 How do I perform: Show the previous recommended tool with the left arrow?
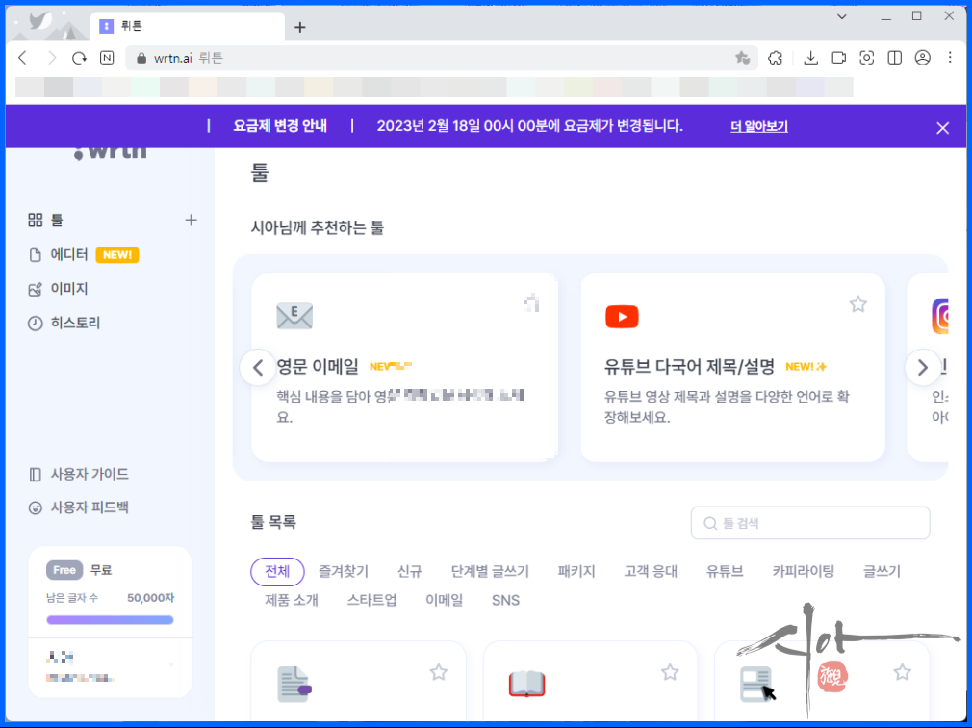coord(258,368)
